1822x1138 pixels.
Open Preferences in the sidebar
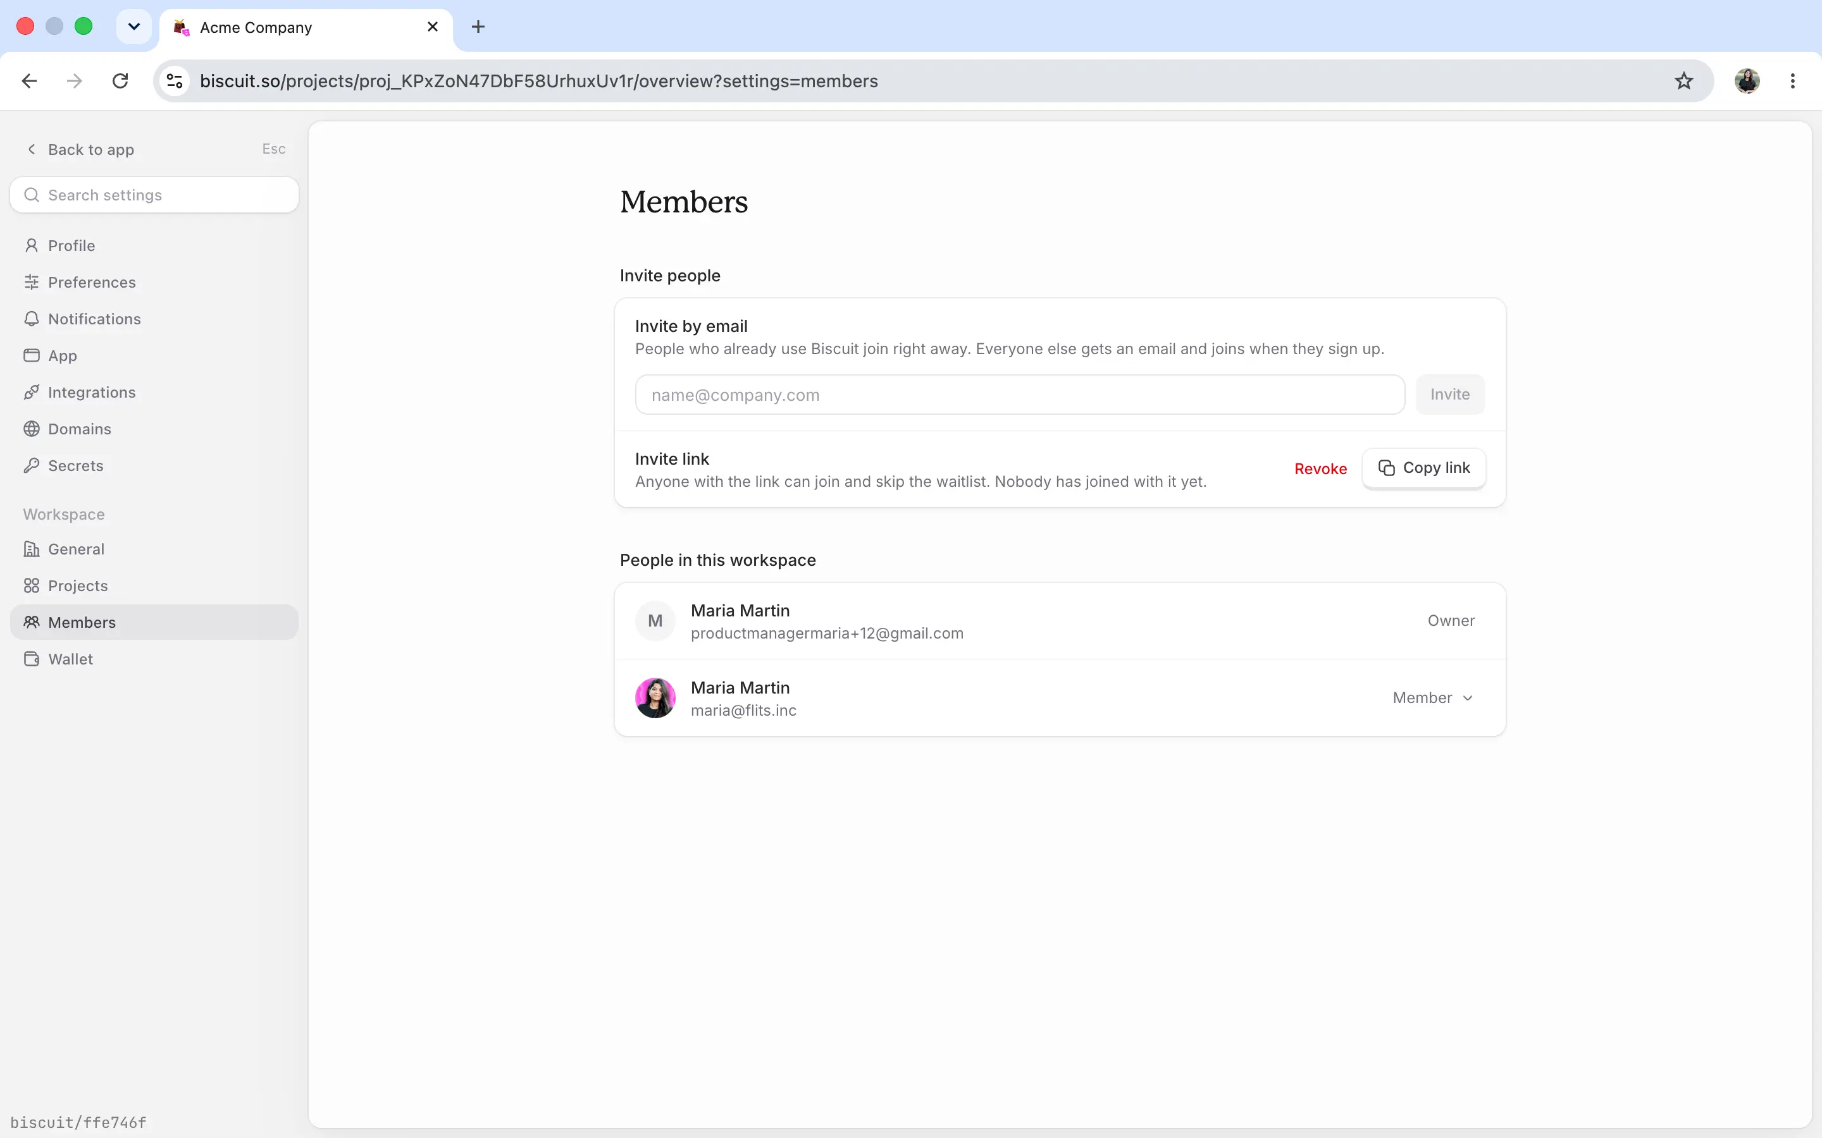[x=154, y=282]
